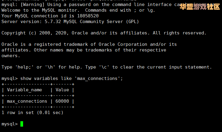Click the word Copyright in the notice

click(x=13, y=33)
